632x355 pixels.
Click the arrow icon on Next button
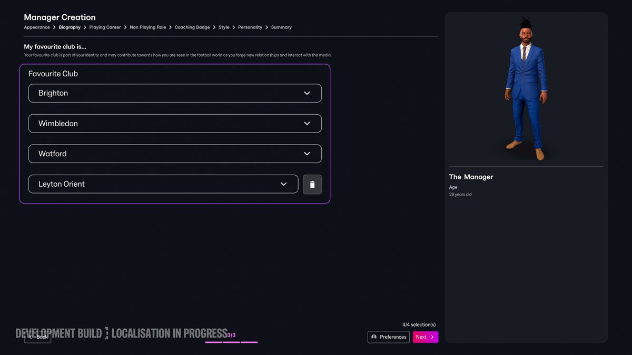tap(432, 337)
